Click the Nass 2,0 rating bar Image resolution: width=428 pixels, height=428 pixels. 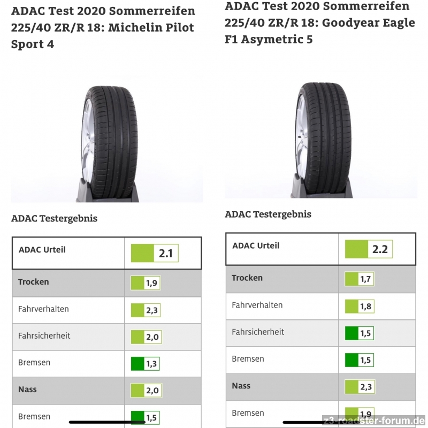[146, 391]
